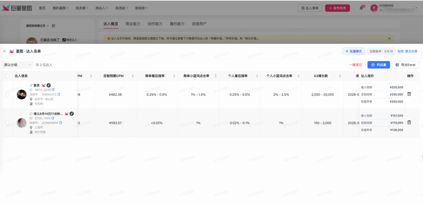Switch to 履约能力 tab

pos(177,24)
